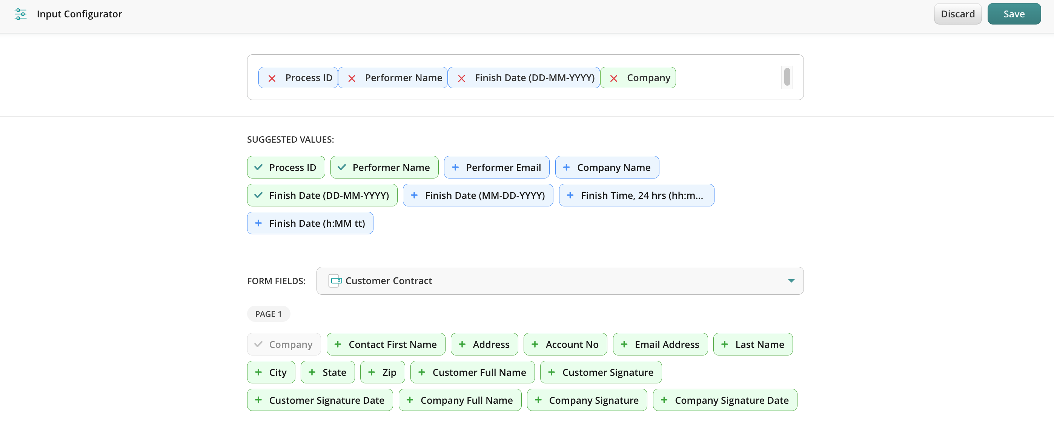The width and height of the screenshot is (1054, 440).
Task: Click the scrollbar in the selected values box
Action: 787,77
